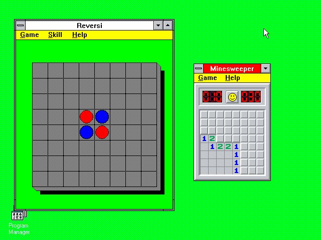Open the Game menu in Reversi
Viewport: 321px width, 240px height.
[x=30, y=35]
